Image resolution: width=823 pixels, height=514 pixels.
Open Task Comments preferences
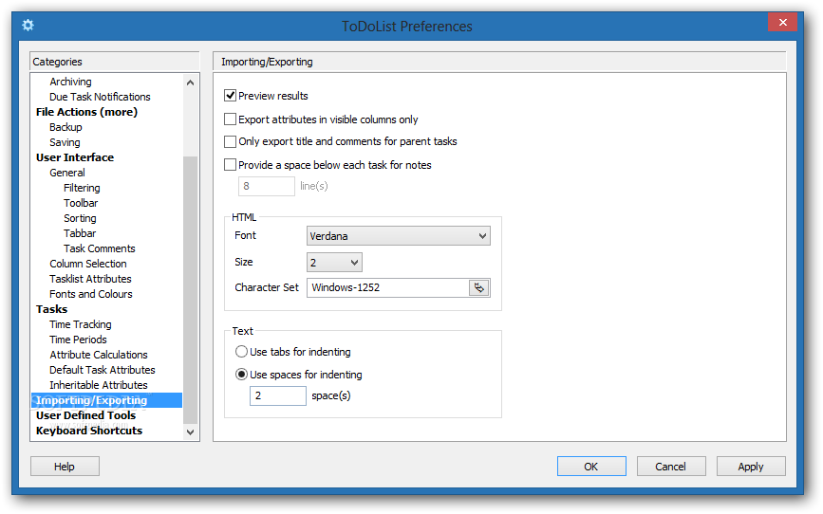click(x=100, y=248)
